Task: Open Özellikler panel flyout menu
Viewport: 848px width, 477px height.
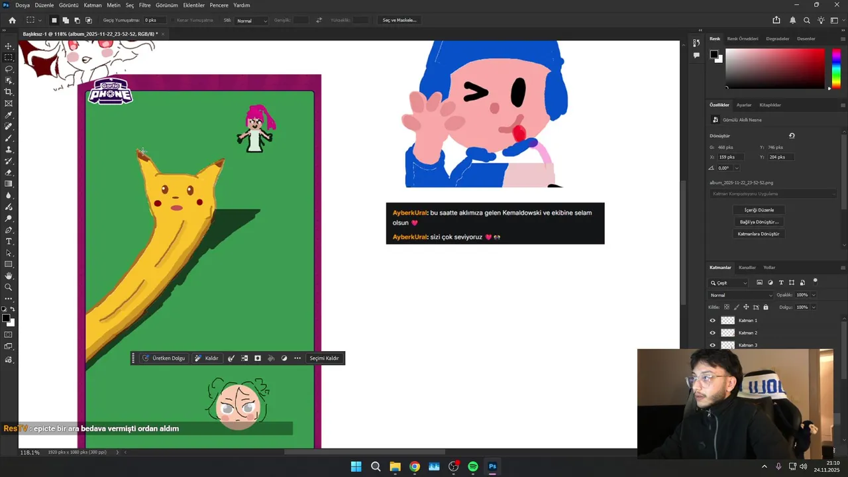Action: click(x=843, y=105)
